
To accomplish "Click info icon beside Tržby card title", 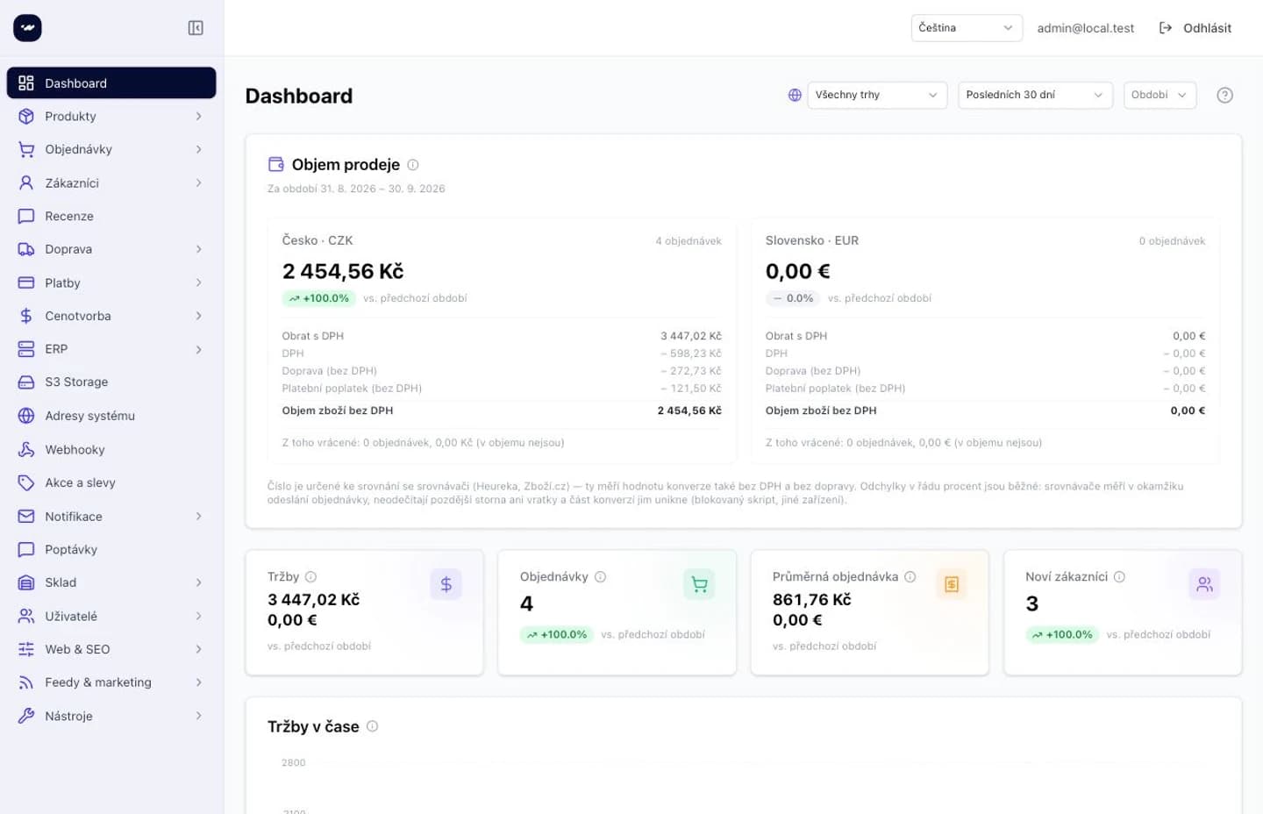I will point(310,576).
